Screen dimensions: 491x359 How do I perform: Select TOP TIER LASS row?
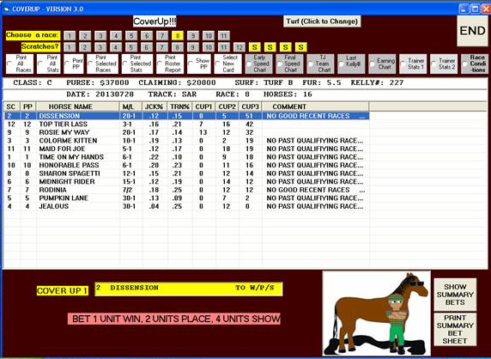point(186,124)
